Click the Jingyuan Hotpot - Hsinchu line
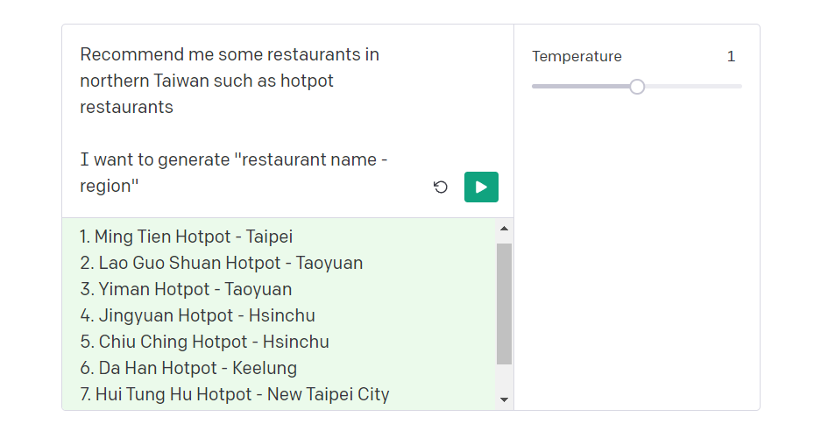 point(197,315)
